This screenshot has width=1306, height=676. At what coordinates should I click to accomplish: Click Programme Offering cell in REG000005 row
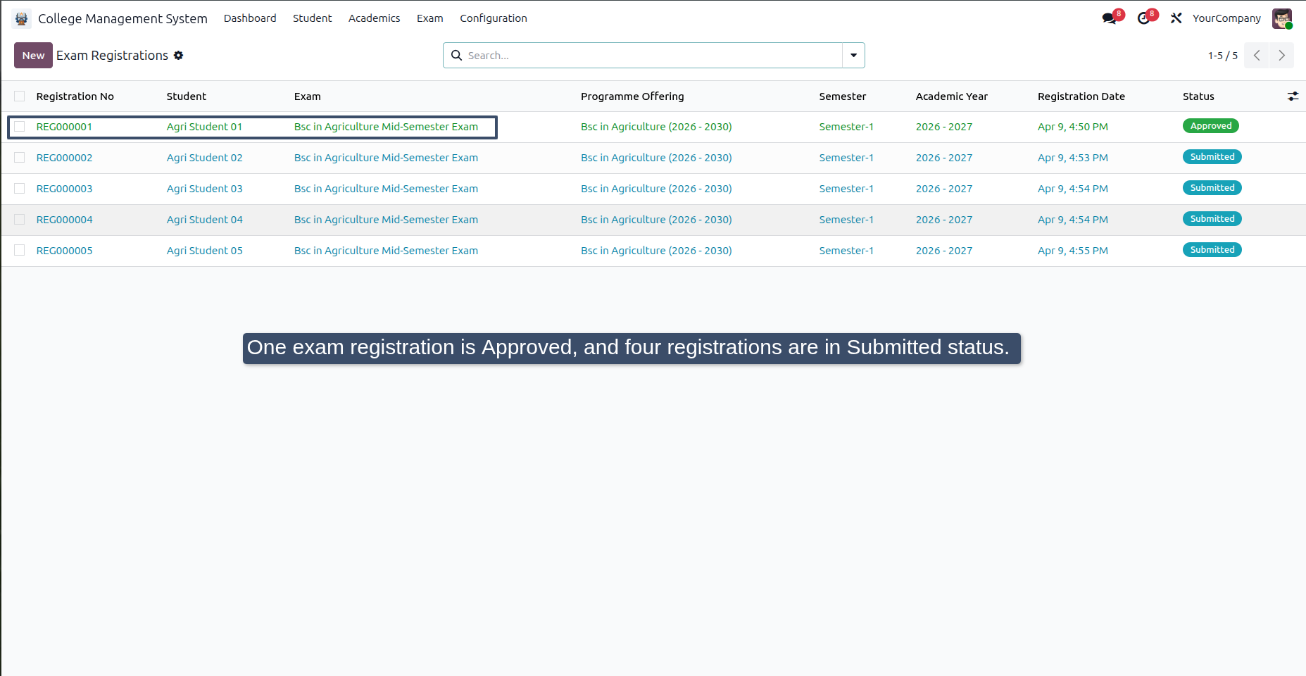coord(656,251)
